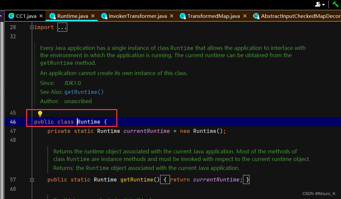Click the InvokerTransformer.java file icon
341x199 pixels.
pyautogui.click(x=104, y=16)
